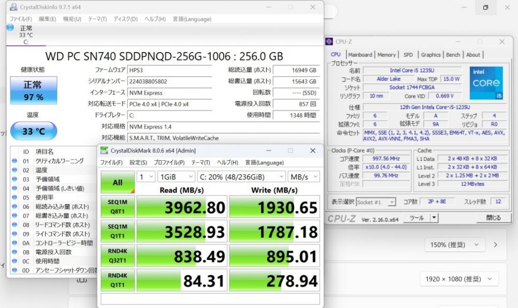Open the MB/s unit dropdown
The image size is (518, 308).
(304, 177)
